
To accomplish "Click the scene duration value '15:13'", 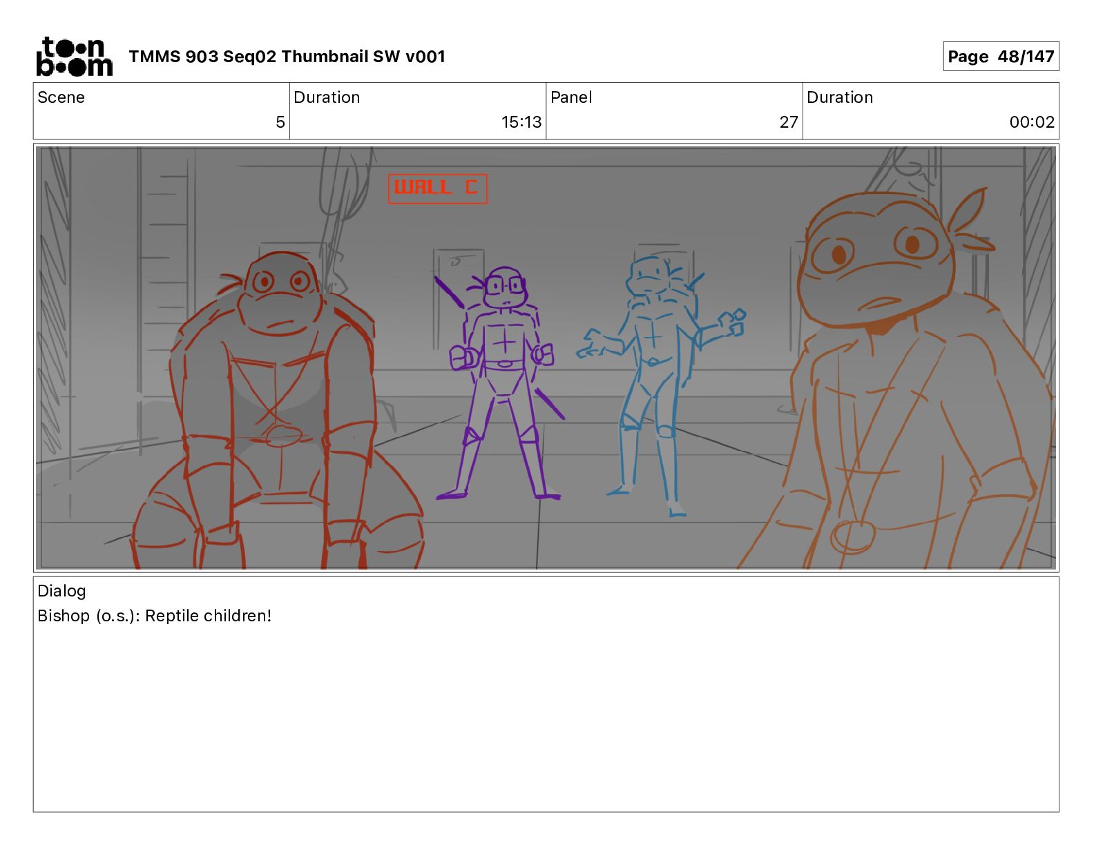I will click(521, 122).
